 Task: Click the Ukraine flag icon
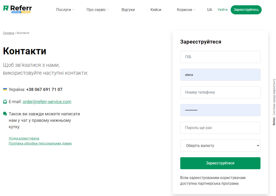tap(5, 89)
